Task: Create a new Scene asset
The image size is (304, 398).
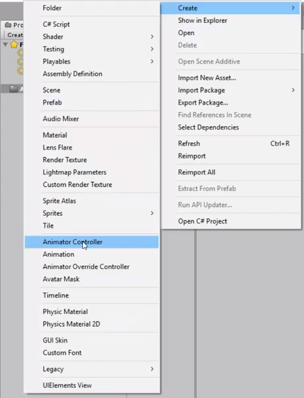Action: (92, 90)
